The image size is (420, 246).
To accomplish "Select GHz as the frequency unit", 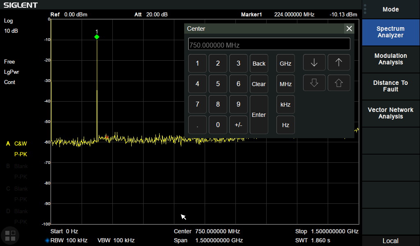I will [285, 64].
